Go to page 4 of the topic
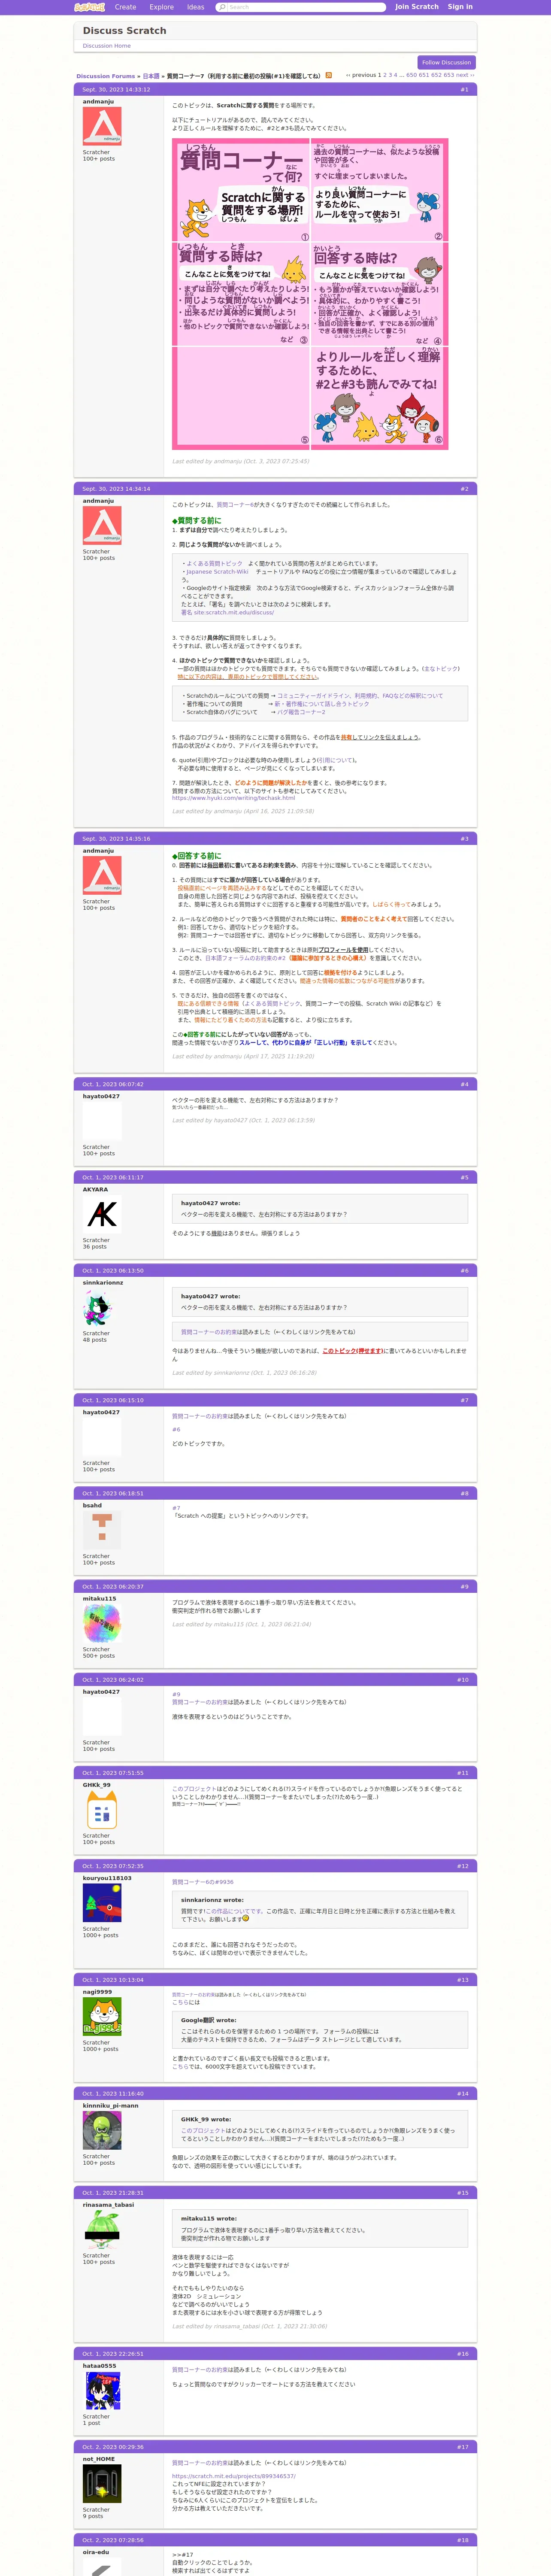Image resolution: width=551 pixels, height=2576 pixels. (396, 75)
